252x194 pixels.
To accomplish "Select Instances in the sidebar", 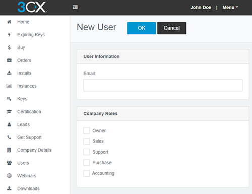I will tap(27, 86).
